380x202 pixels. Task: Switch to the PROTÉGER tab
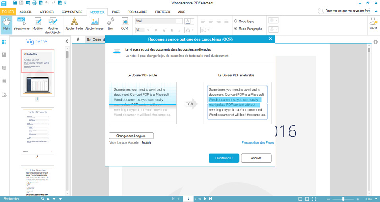pyautogui.click(x=163, y=12)
